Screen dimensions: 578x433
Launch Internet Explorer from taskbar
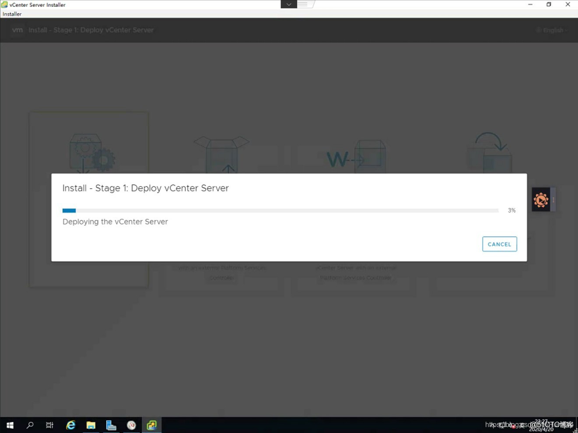coord(70,425)
